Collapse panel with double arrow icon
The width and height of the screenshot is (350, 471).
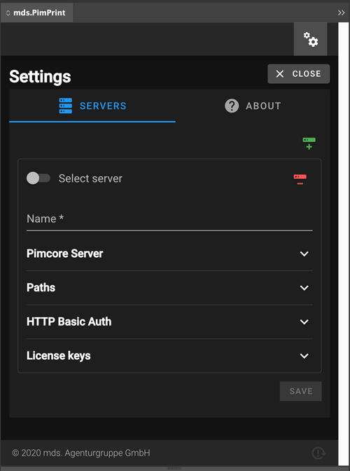(341, 13)
